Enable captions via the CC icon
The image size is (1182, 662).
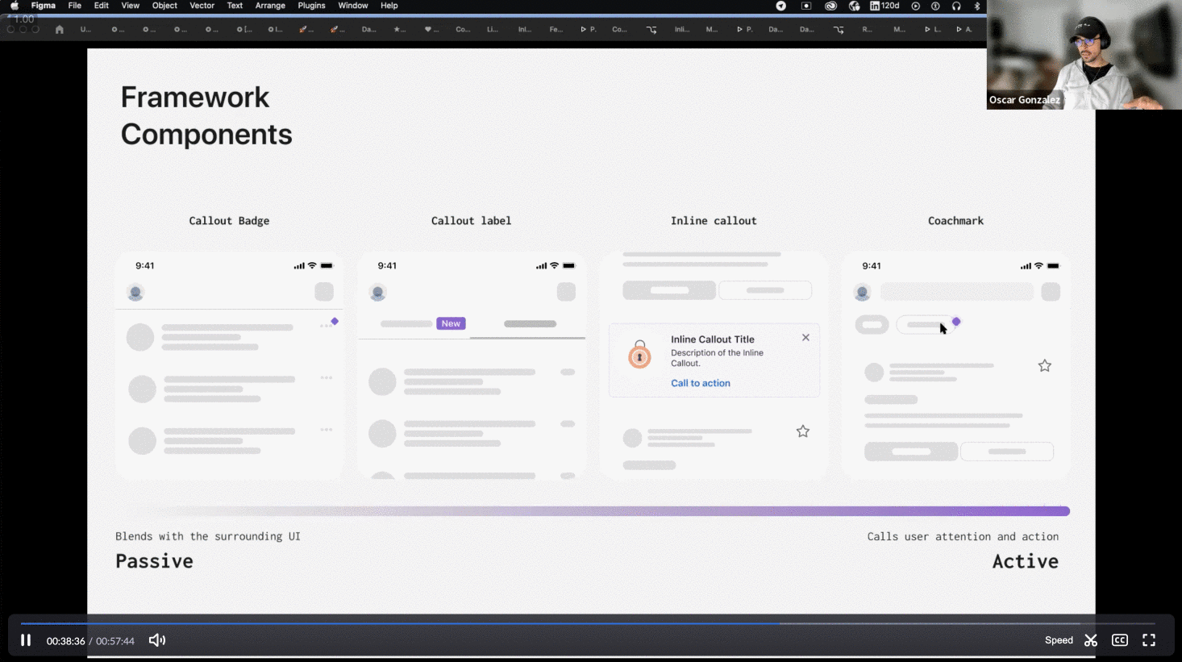click(x=1120, y=639)
